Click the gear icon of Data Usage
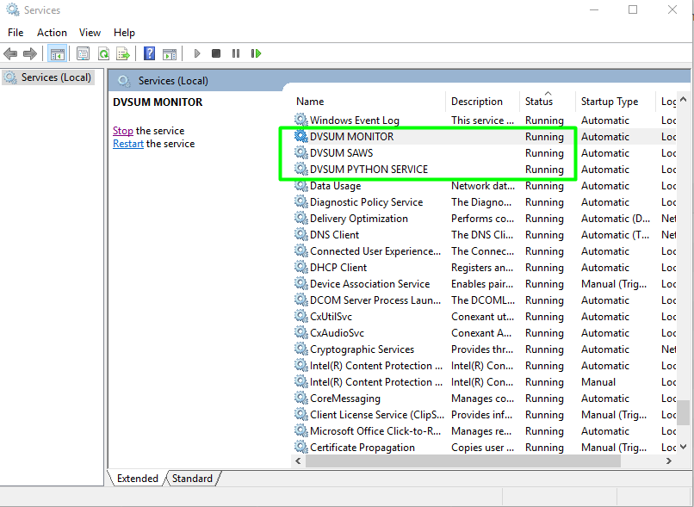This screenshot has width=694, height=507. (301, 185)
